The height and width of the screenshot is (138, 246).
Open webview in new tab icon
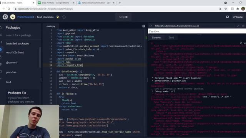(x=243, y=26)
